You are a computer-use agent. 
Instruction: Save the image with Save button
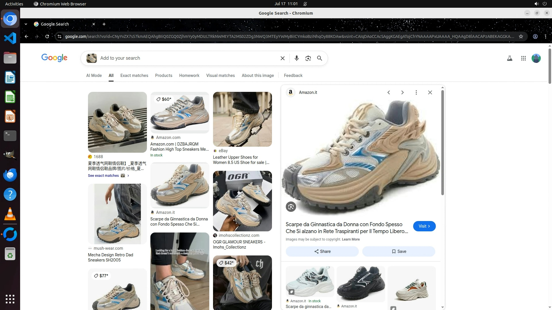click(x=398, y=251)
